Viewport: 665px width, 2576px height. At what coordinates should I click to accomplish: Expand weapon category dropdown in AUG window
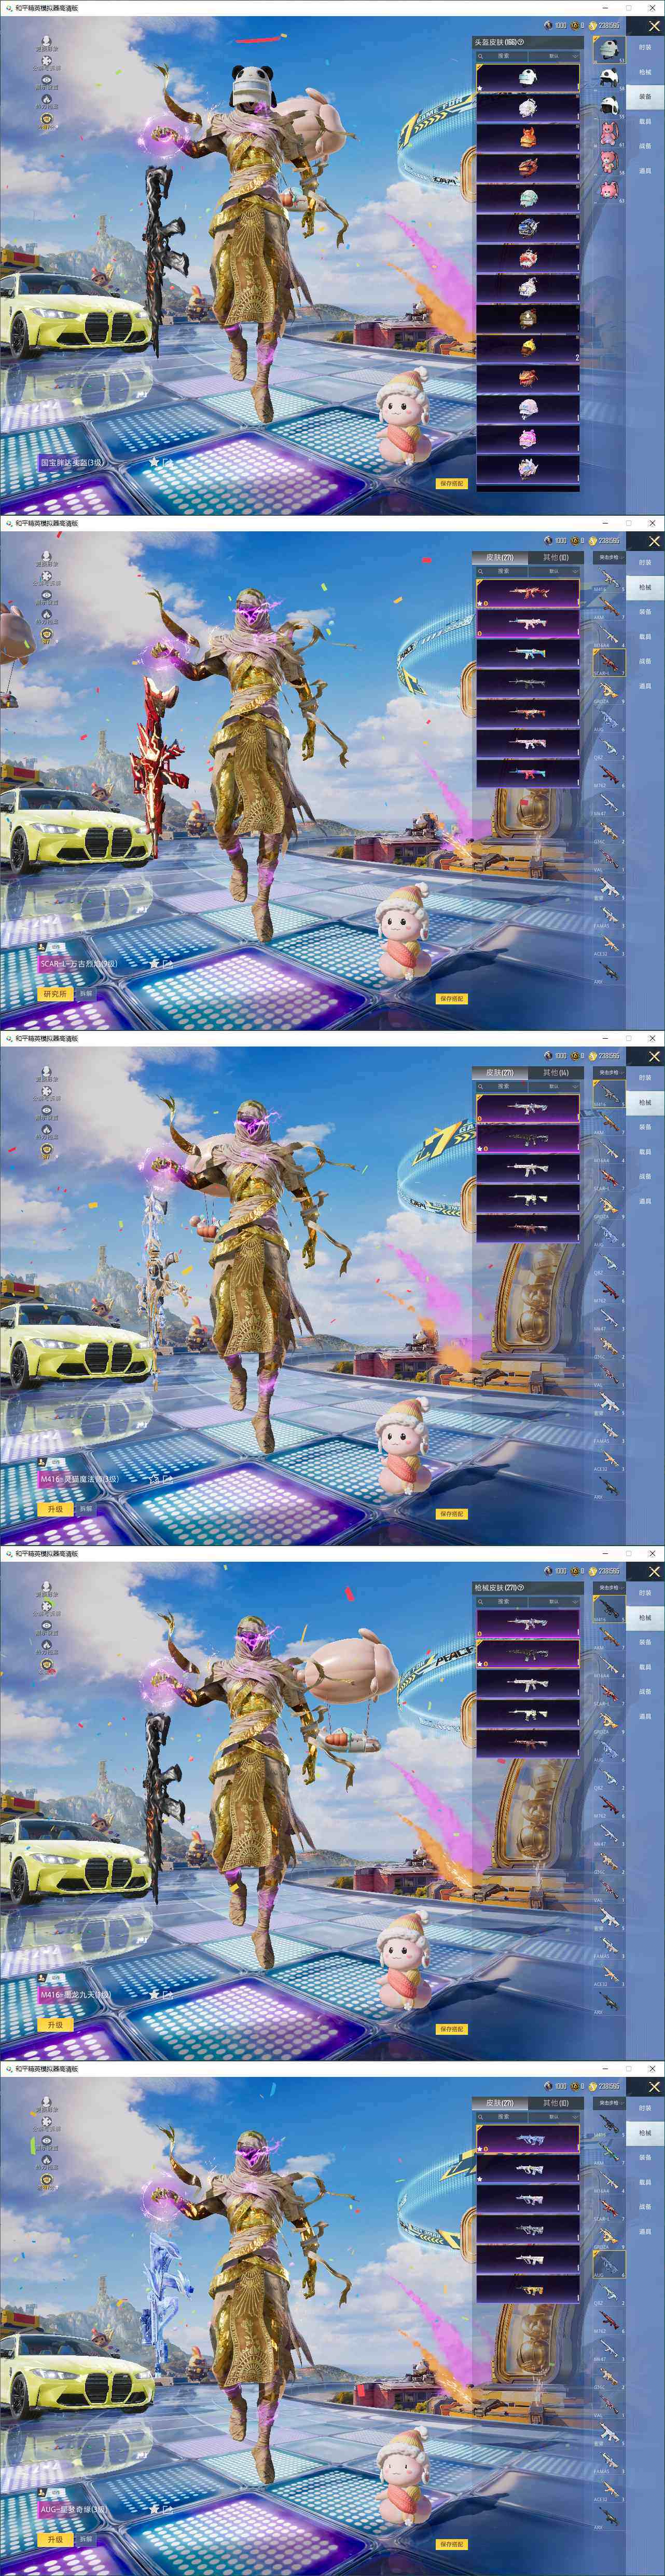(x=608, y=2102)
